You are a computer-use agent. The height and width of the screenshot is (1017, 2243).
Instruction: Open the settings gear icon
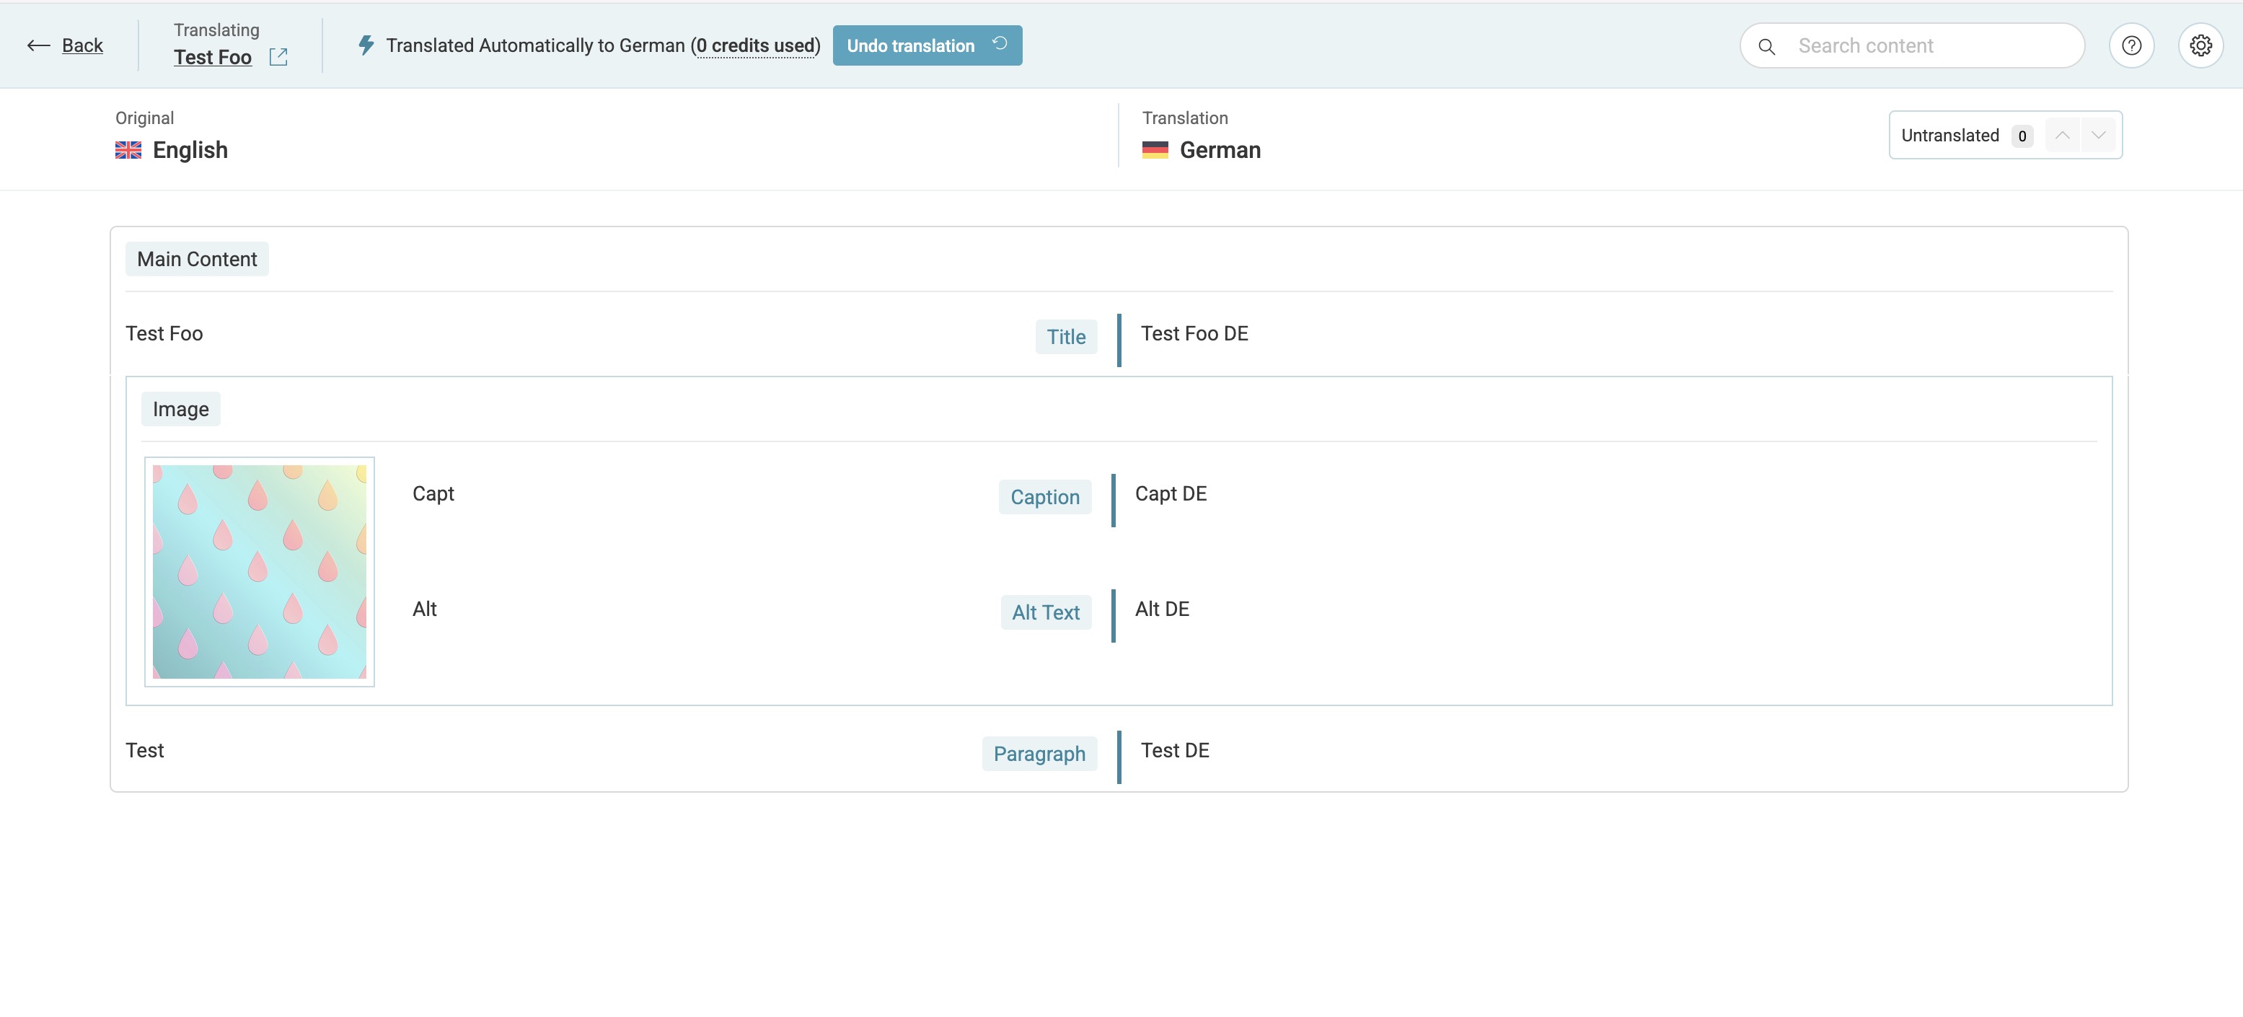click(x=2201, y=45)
